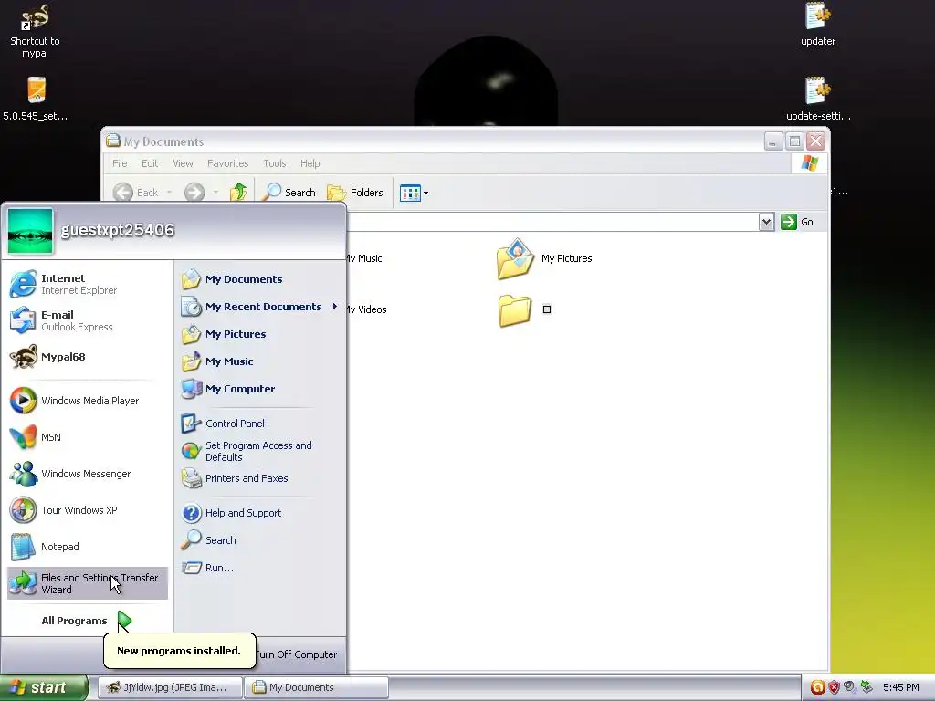This screenshot has height=701, width=935.
Task: Start Windows Media Player
Action: point(87,401)
